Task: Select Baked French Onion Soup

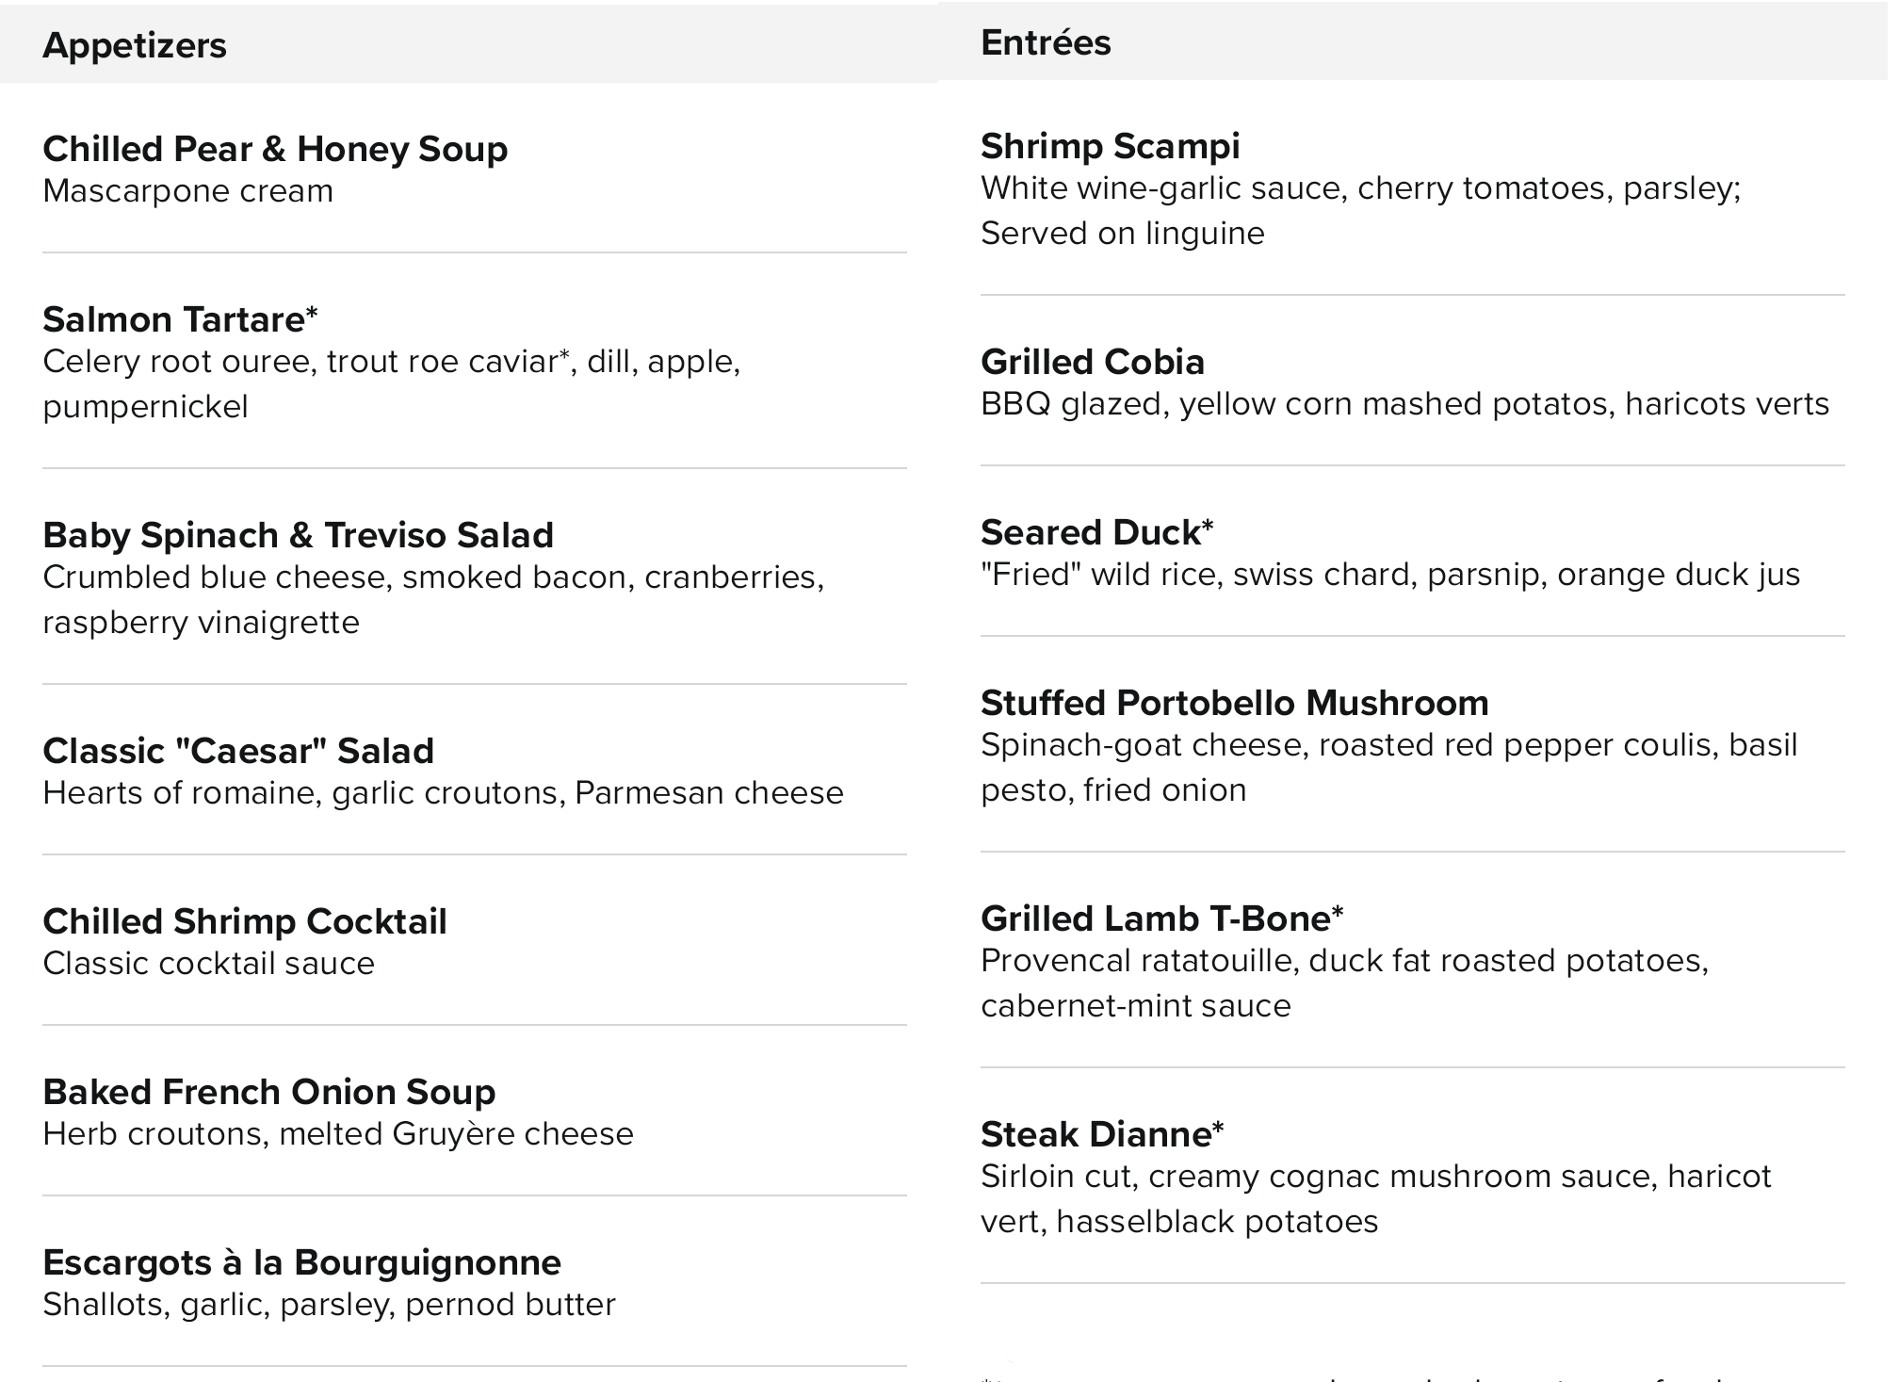Action: 268,1092
